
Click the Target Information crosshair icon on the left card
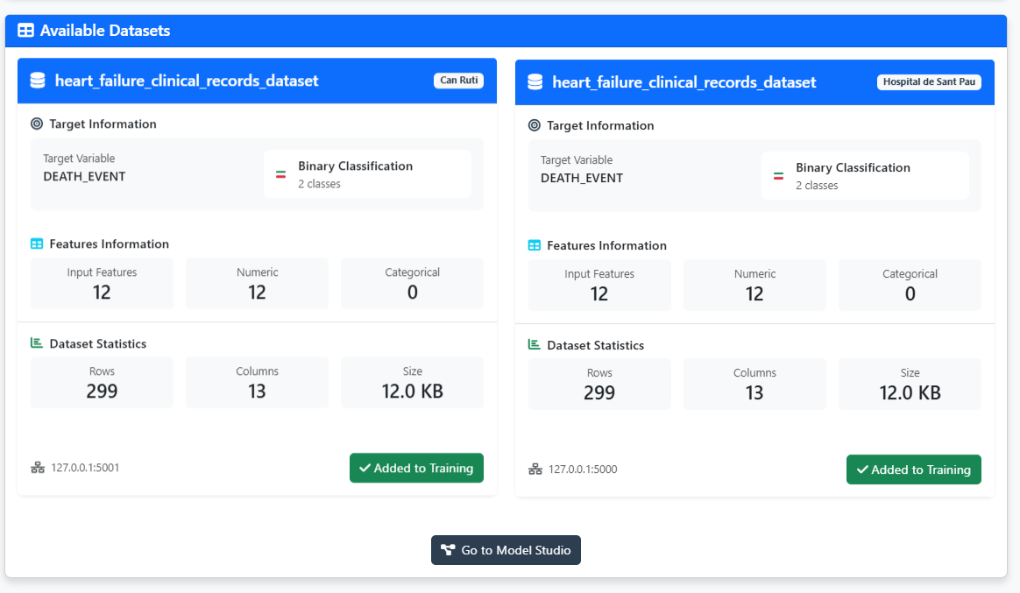point(37,124)
